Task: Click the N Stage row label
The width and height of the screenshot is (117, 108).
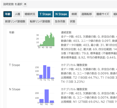Action: 15,89
